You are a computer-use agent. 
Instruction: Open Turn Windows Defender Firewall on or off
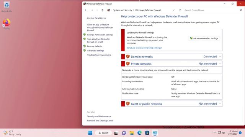pos(98,41)
